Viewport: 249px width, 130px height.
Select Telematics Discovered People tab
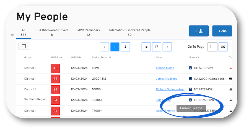(x=129, y=32)
